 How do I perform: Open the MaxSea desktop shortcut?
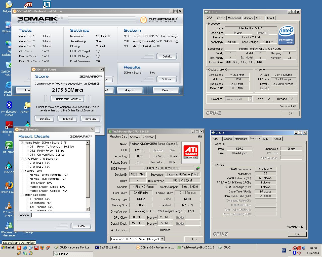[x=9, y=165]
